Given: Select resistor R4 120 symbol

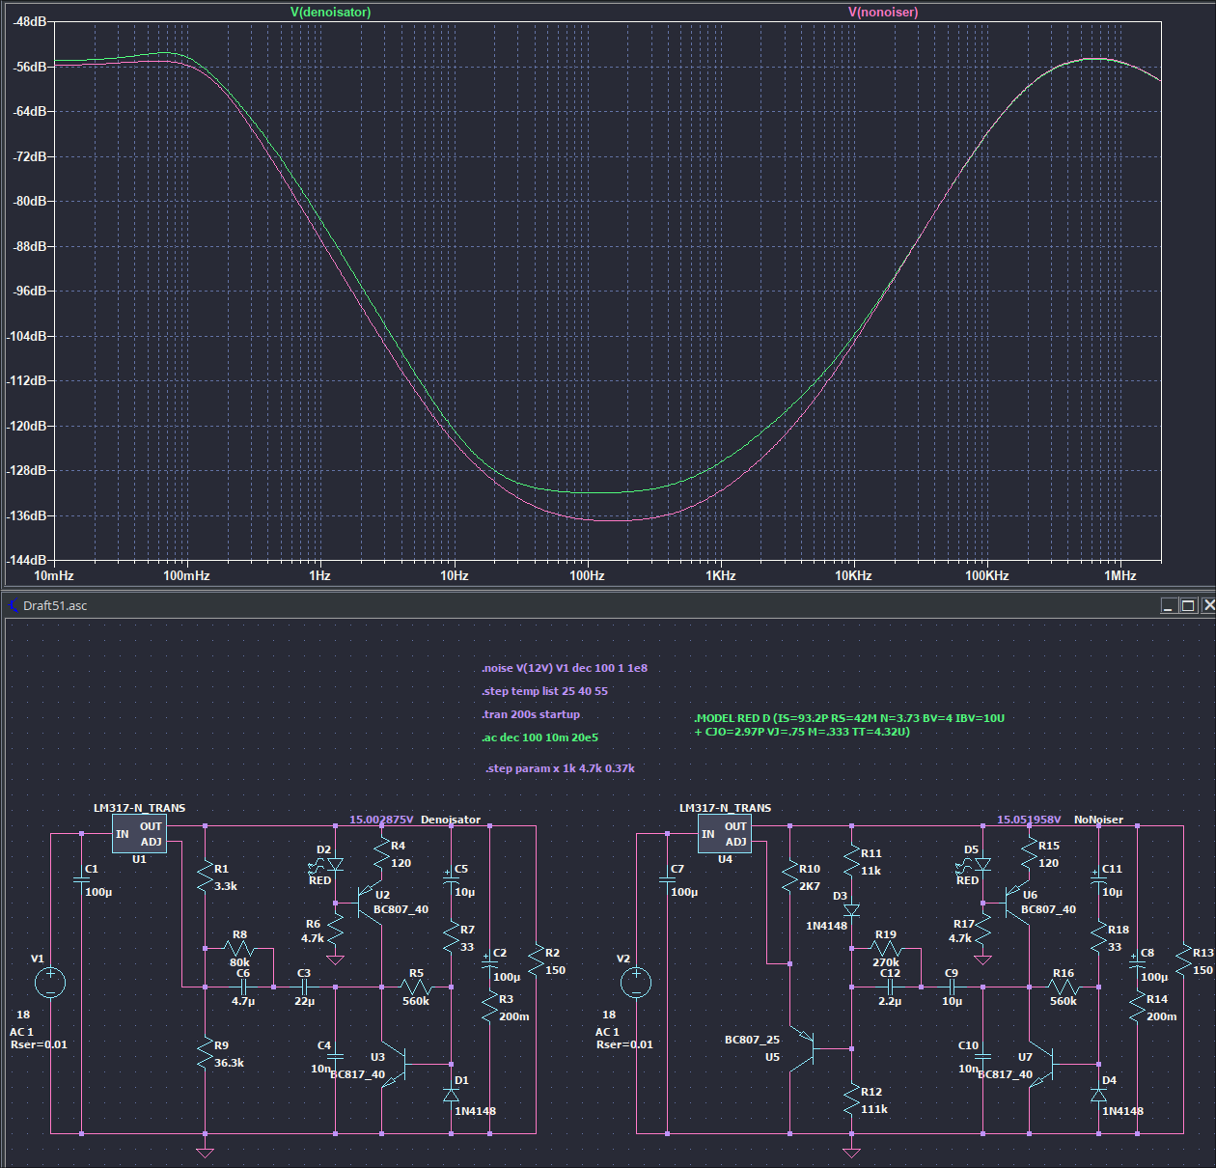Looking at the screenshot, I should (x=382, y=854).
